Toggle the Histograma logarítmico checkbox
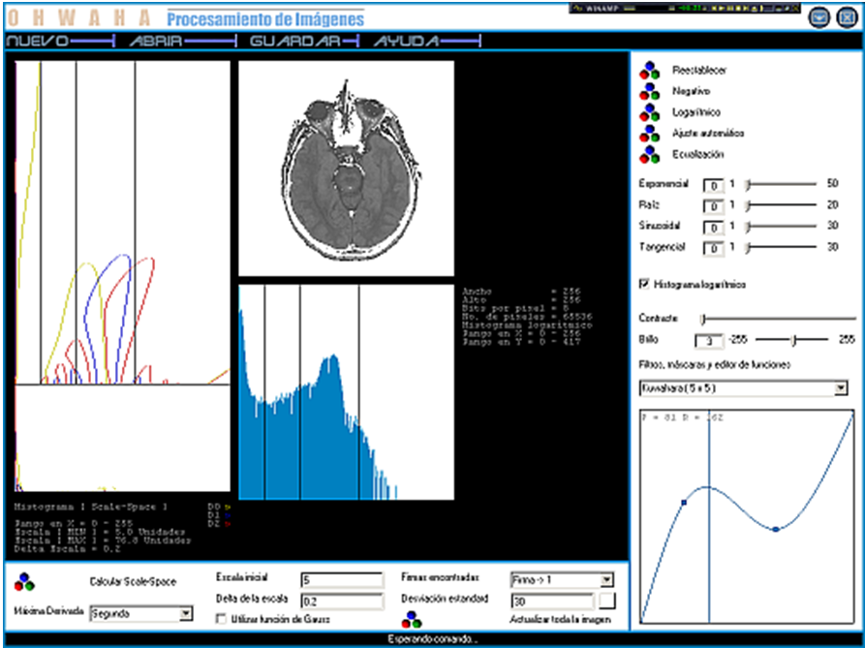 (644, 284)
